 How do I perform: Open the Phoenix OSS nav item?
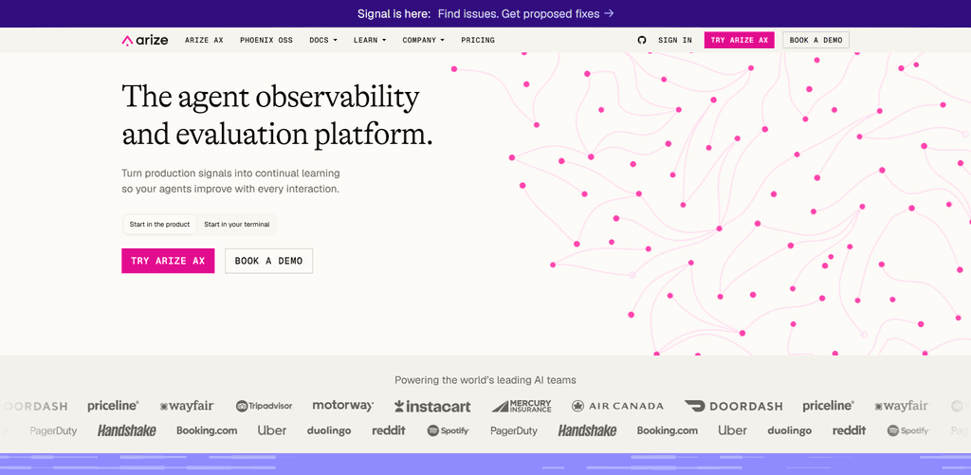[x=266, y=40]
